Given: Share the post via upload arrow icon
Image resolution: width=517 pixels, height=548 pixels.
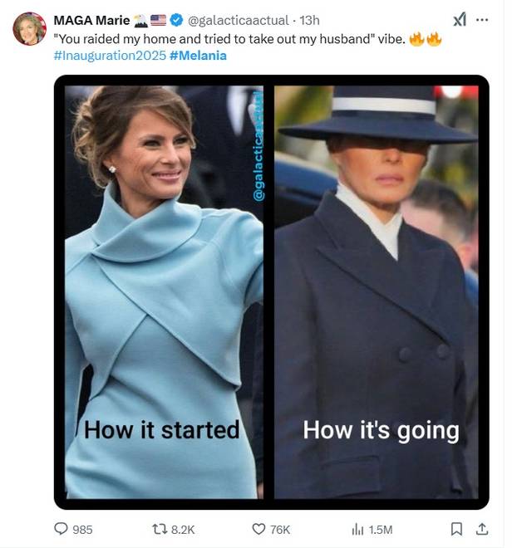Looking at the screenshot, I should [482, 528].
